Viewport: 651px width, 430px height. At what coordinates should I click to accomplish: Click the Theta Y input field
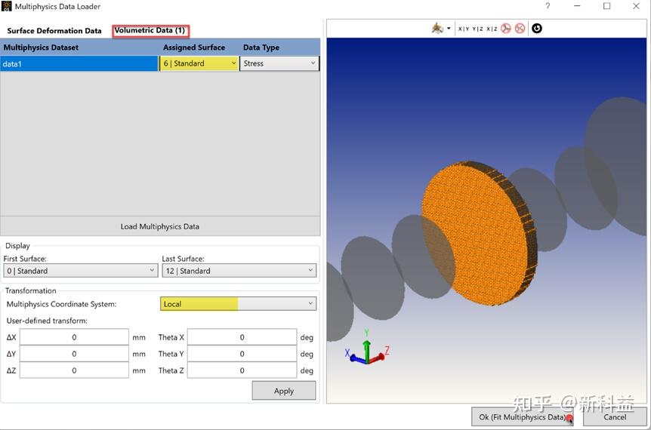click(242, 354)
